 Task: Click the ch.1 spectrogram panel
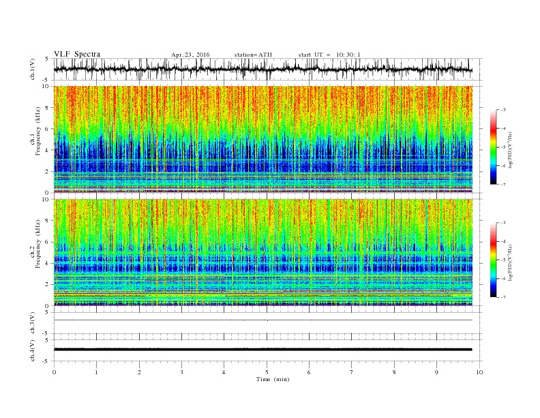click(263, 139)
